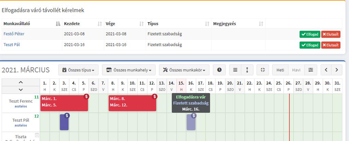The image size is (349, 141).
Task: Switch to Havi view
Action: 296,70
